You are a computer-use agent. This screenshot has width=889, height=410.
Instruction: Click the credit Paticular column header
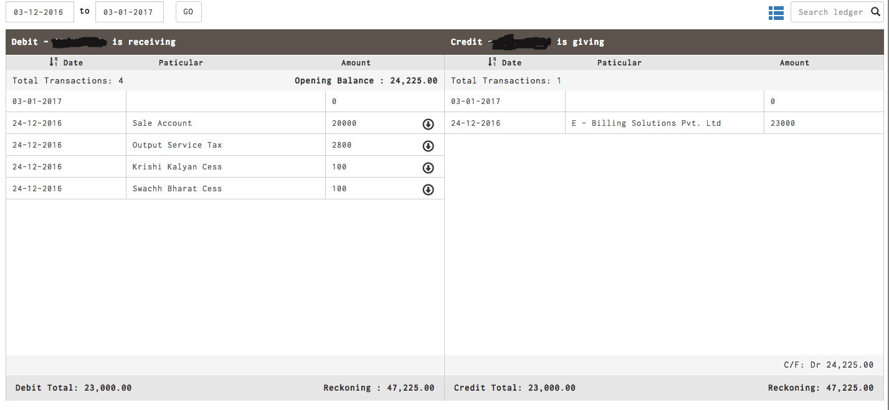coord(619,63)
